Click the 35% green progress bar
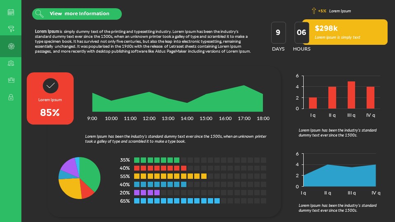This screenshot has width=395, height=222. (157, 160)
